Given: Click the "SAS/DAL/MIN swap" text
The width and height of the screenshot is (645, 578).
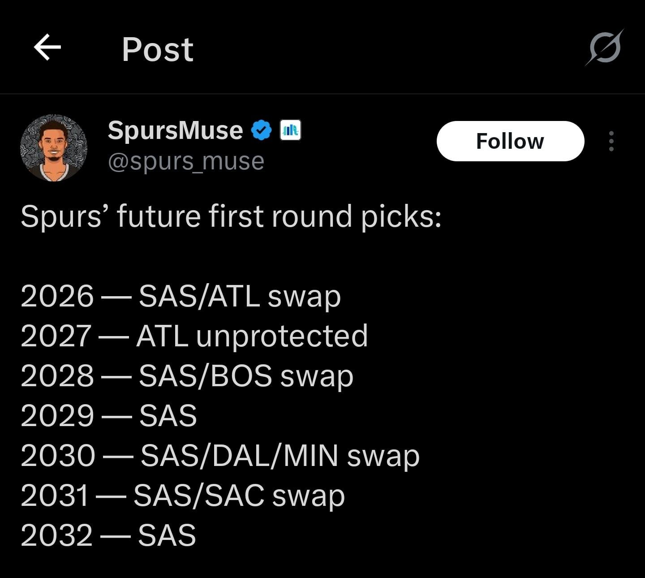Looking at the screenshot, I should click(280, 456).
